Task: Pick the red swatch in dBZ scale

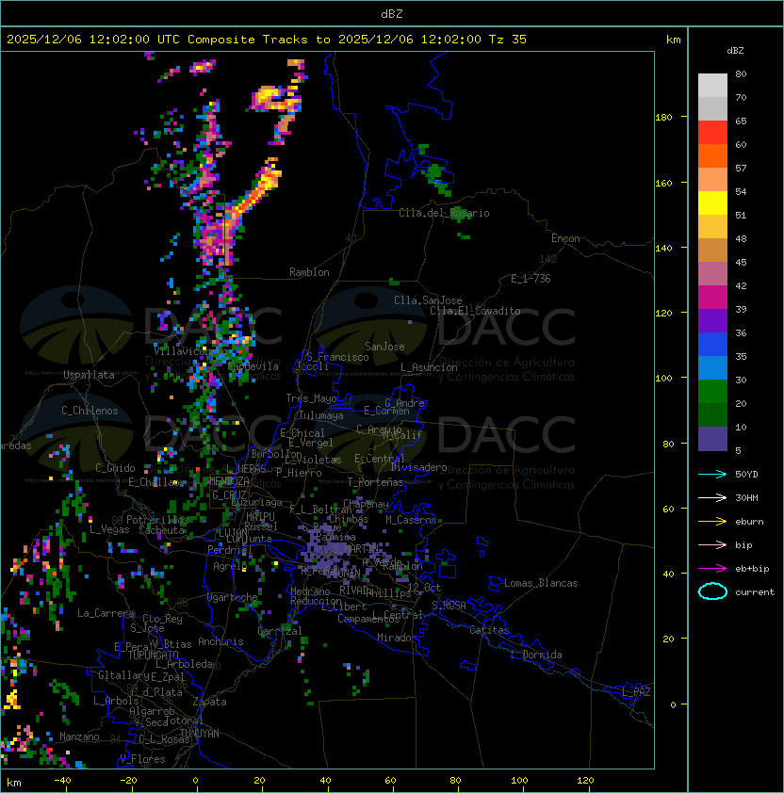Action: point(712,133)
